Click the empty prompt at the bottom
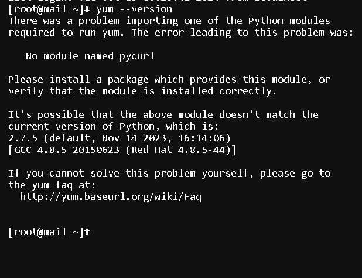 click(x=49, y=232)
